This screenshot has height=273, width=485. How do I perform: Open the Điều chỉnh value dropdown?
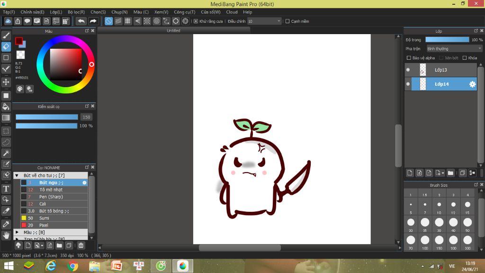pos(264,21)
